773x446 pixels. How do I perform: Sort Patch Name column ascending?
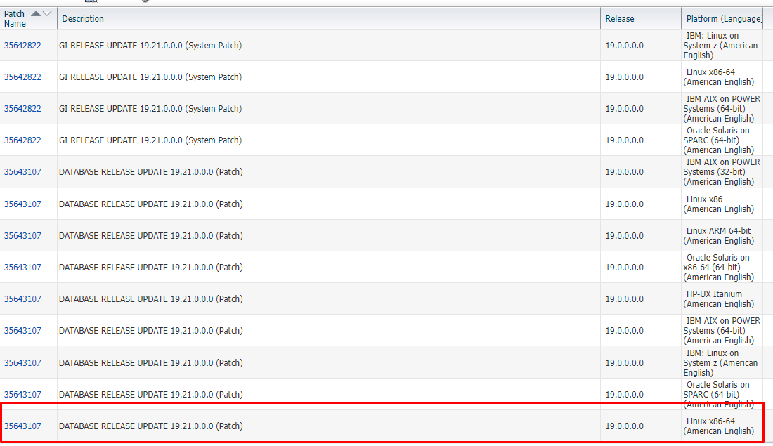[x=34, y=12]
